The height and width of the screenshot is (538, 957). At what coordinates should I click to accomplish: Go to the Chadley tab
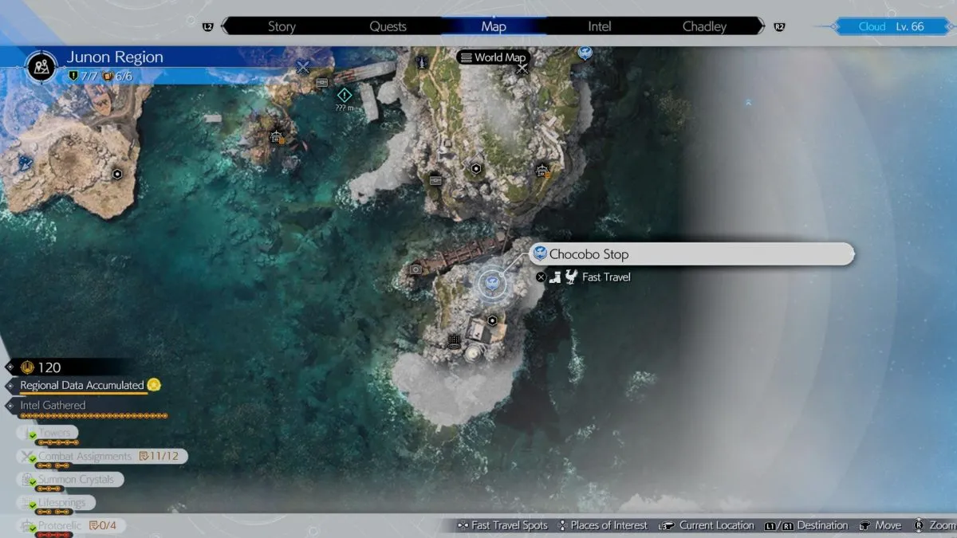(x=704, y=26)
